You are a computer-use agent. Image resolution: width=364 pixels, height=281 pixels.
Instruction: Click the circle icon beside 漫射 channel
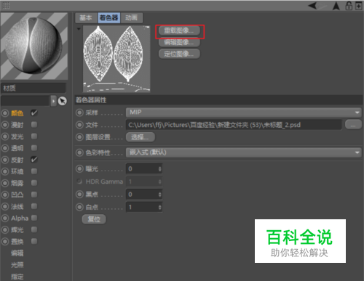(5, 125)
